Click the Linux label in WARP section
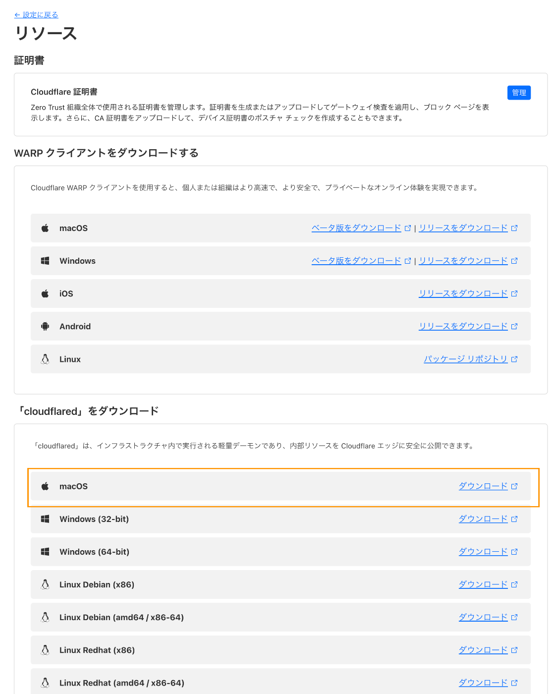The height and width of the screenshot is (694, 556). point(70,359)
